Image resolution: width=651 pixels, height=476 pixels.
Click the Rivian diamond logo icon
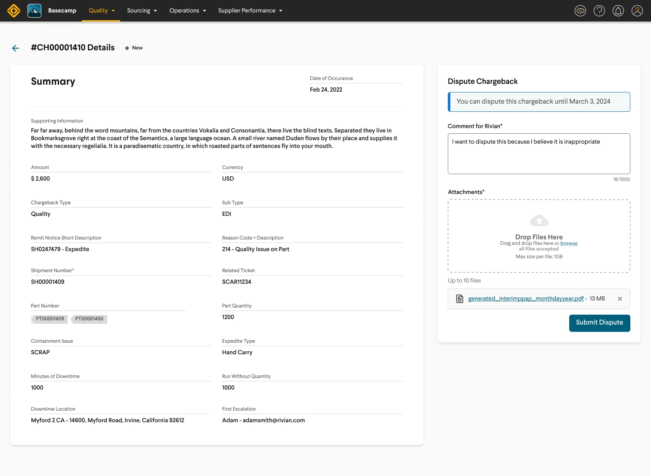(x=14, y=11)
